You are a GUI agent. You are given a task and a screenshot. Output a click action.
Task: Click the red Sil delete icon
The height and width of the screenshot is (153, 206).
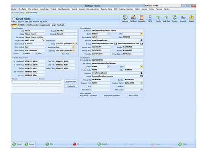tap(74, 144)
